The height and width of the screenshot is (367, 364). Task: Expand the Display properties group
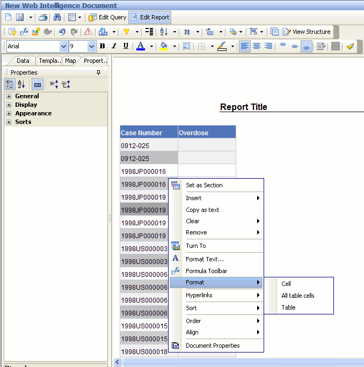9,105
